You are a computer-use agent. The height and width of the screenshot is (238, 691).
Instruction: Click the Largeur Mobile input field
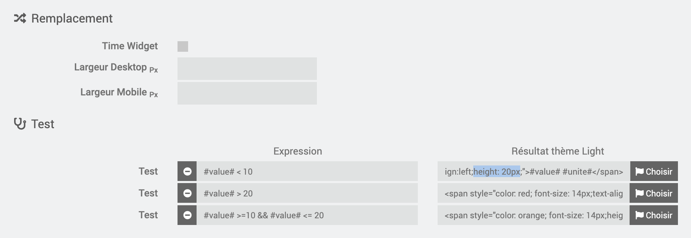tap(247, 93)
